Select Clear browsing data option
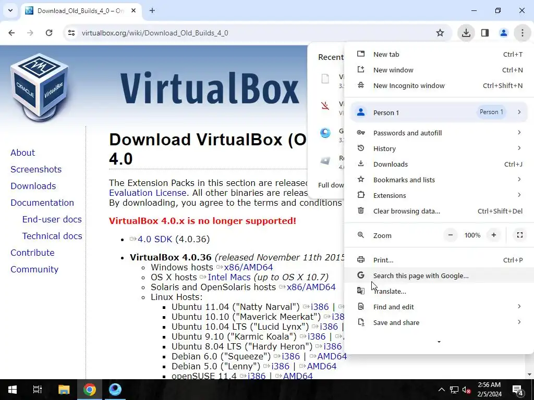534x400 pixels. coord(439,211)
